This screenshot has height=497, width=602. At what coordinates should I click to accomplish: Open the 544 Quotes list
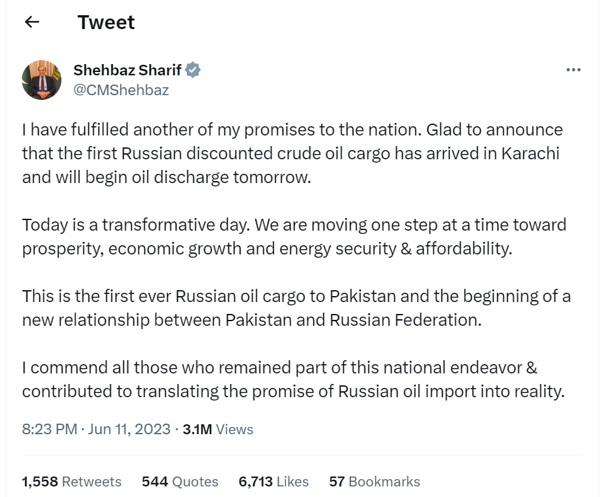(180, 482)
